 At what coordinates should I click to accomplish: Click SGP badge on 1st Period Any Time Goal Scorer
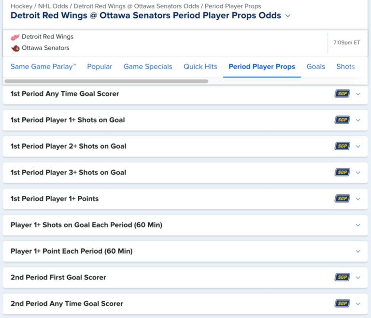click(x=342, y=94)
